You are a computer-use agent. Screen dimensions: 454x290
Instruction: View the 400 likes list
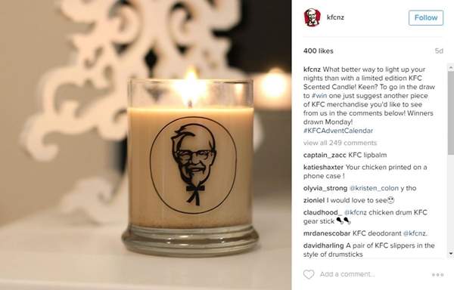click(319, 51)
